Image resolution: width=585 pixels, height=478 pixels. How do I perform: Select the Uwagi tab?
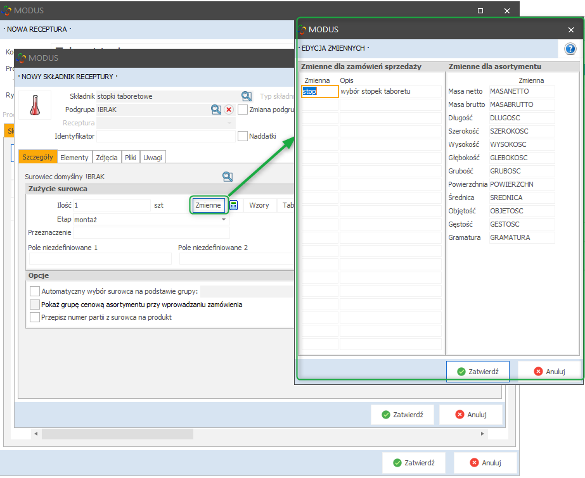(x=153, y=158)
